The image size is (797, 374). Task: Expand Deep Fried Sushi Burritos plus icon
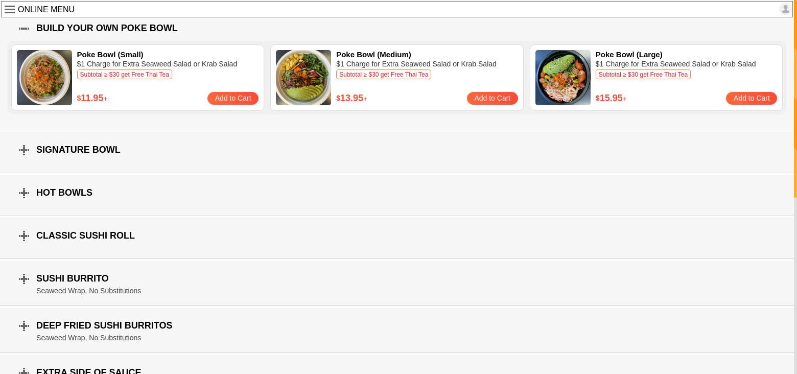pos(24,325)
